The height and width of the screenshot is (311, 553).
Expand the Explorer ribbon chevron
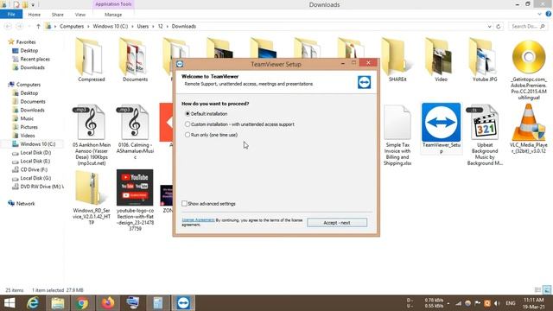click(539, 14)
